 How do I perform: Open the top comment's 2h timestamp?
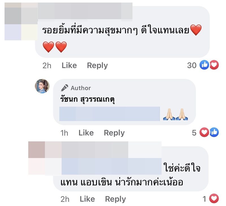click(x=47, y=65)
